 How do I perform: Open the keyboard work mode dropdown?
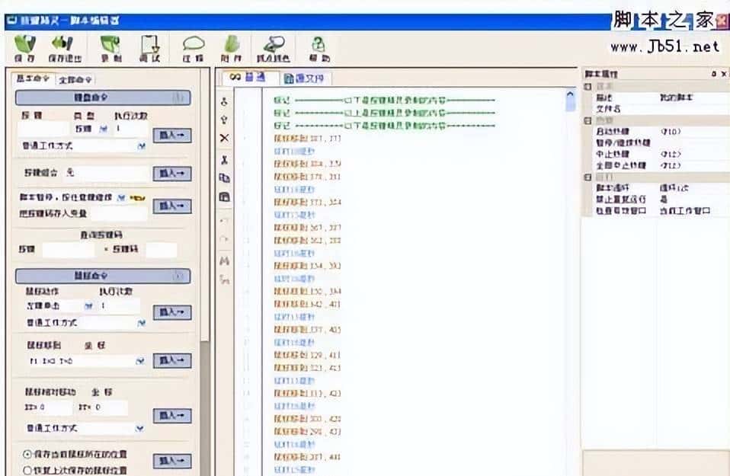[x=142, y=145]
